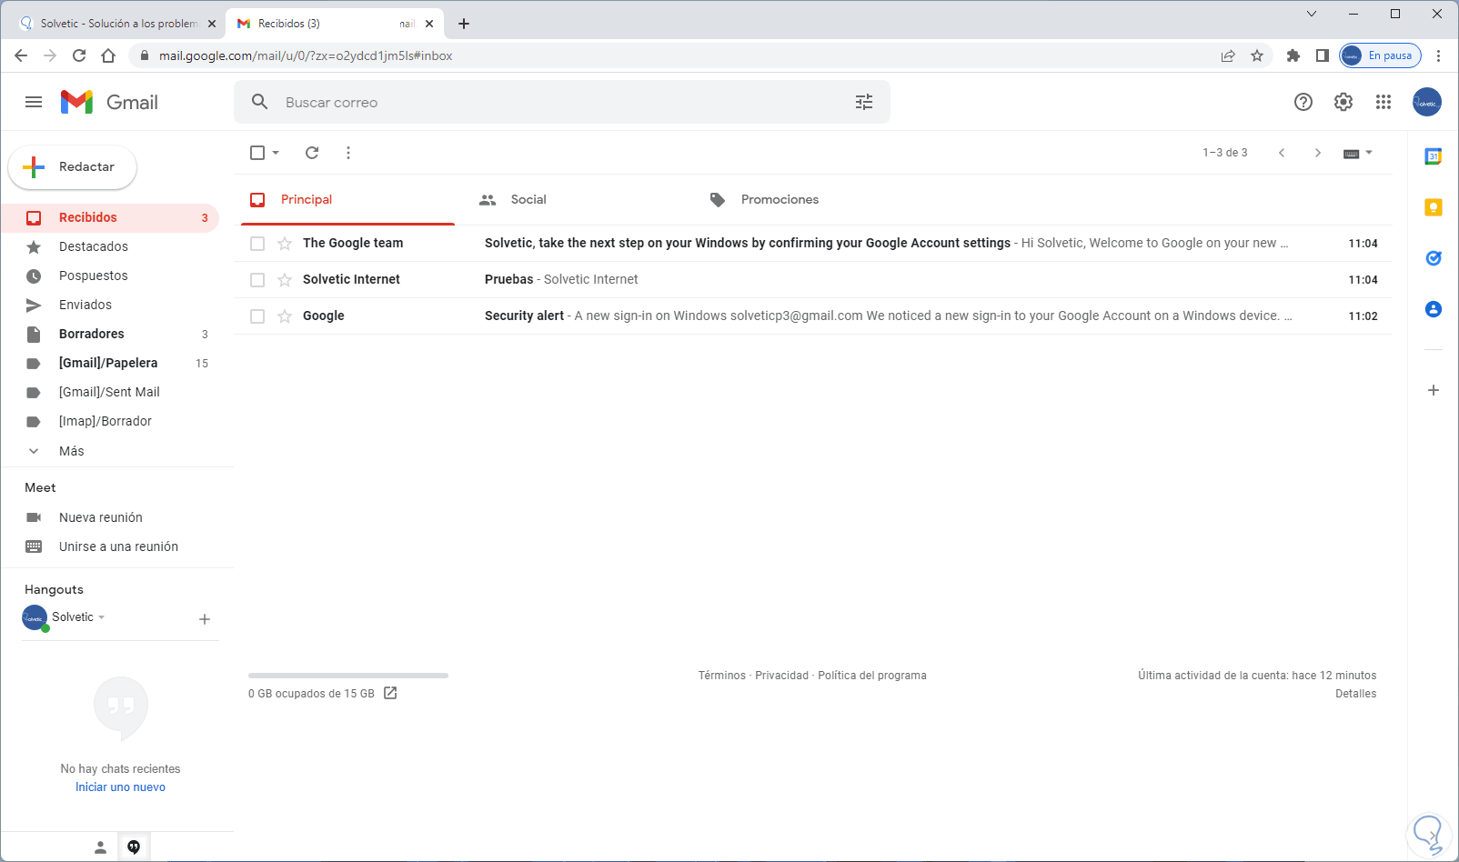The width and height of the screenshot is (1459, 862).
Task: Click the storage usage progress bar
Action: [x=348, y=676]
